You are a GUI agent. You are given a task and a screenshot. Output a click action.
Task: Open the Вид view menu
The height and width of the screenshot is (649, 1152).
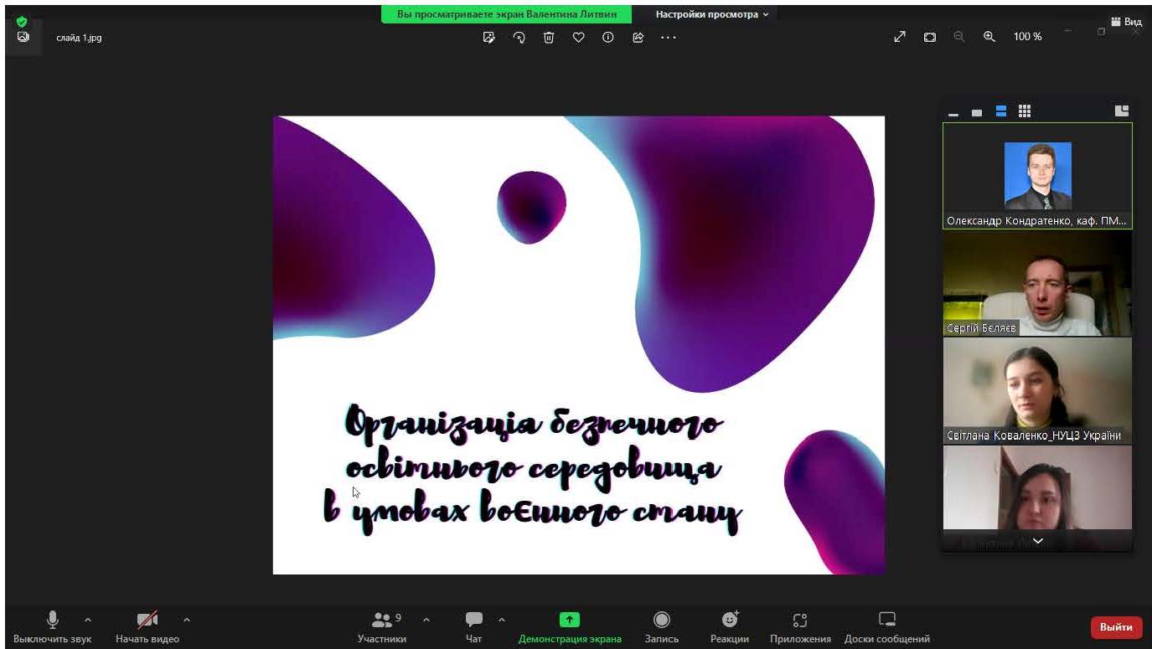click(1126, 22)
